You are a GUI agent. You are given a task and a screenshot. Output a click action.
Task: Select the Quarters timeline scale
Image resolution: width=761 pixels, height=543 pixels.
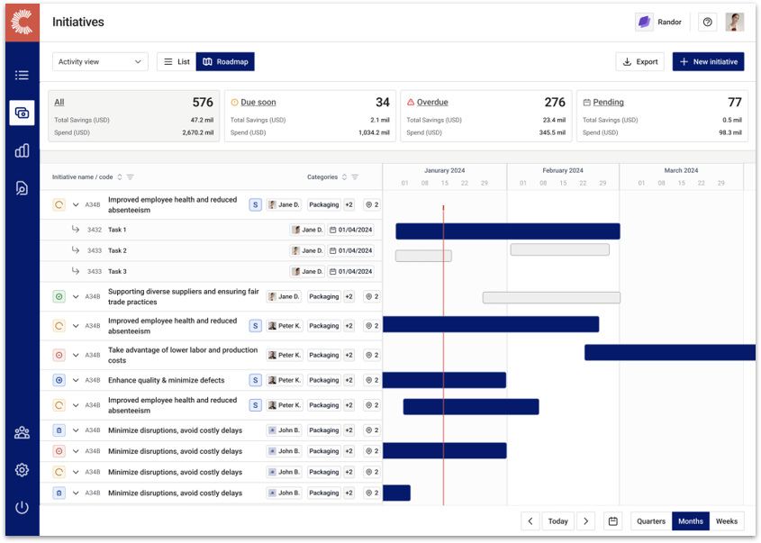650,520
